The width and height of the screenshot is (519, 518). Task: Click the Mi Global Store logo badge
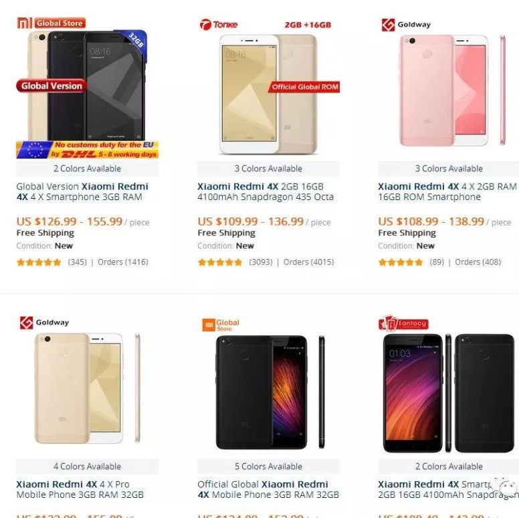pos(51,23)
